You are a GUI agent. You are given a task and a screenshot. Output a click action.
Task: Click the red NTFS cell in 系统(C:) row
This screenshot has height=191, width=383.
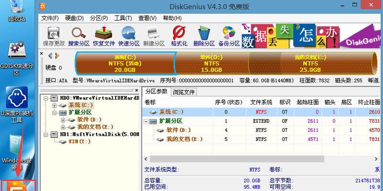click(x=261, y=112)
